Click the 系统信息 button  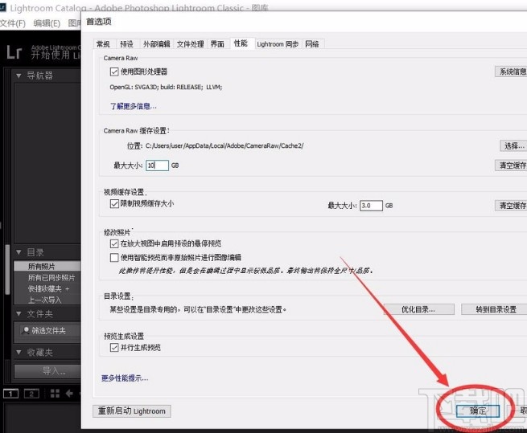click(511, 71)
